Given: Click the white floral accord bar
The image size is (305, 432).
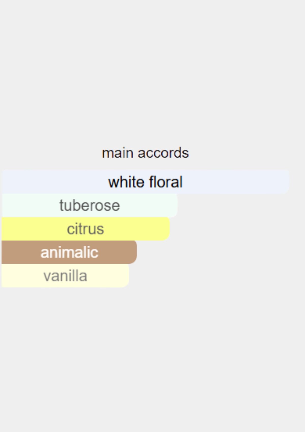Looking at the screenshot, I should coord(145,182).
